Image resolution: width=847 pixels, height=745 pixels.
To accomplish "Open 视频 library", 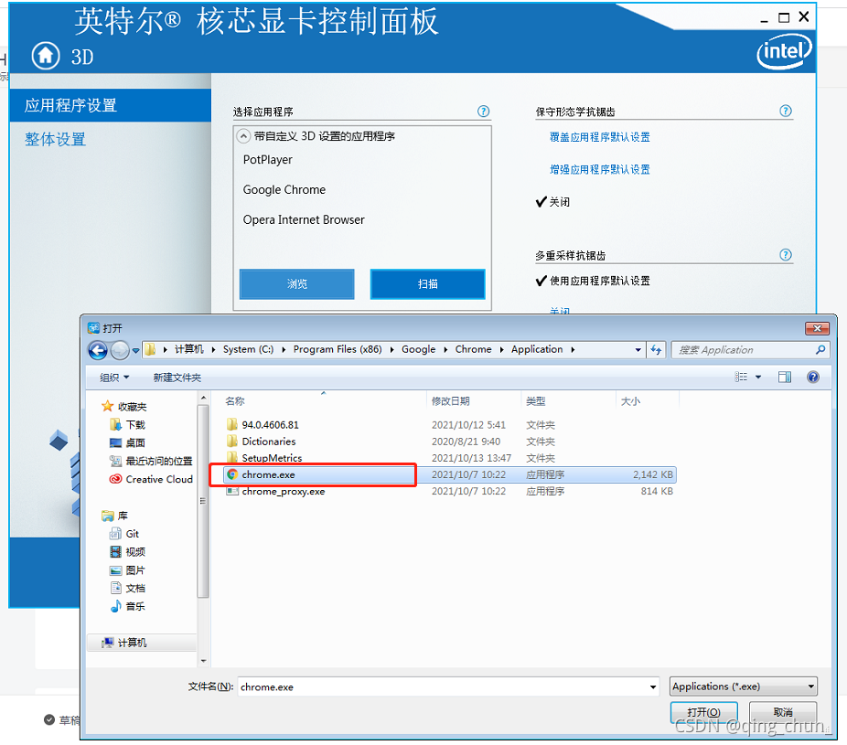I will point(127,552).
